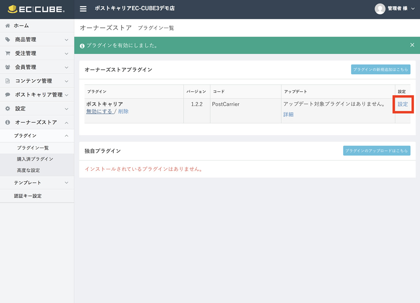Click the text アップデート対象プラグインはありません。

334,104
